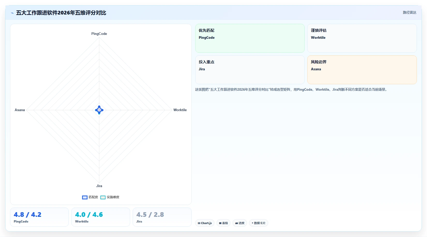The width and height of the screenshot is (427, 237).
Task: Select the 进度 tag
Action: (240, 223)
